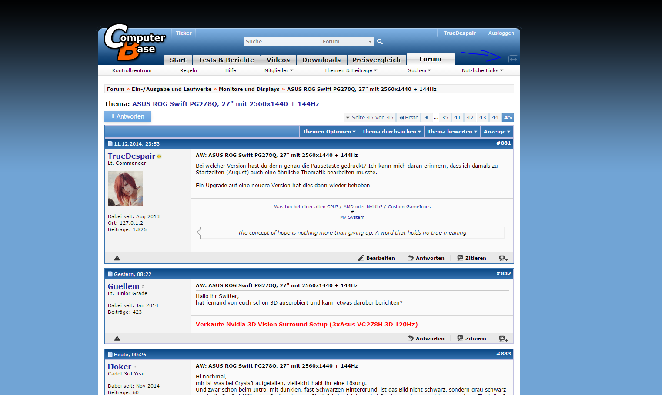This screenshot has width=662, height=395.
Task: Open the Suchen dropdown menu
Action: [419, 70]
